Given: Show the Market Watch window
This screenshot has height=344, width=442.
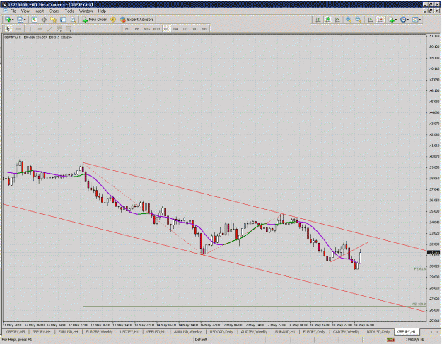Looking at the screenshot, I should click(x=34, y=20).
